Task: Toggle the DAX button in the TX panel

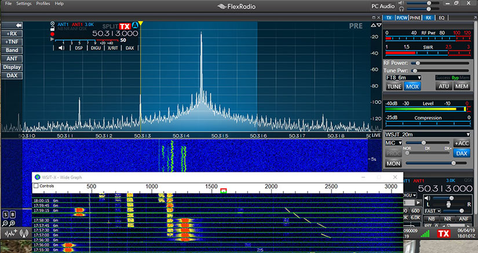Action: 462,153
